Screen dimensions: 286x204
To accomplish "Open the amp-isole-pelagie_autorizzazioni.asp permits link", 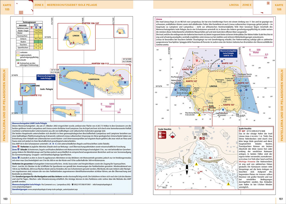I will 53,189.
